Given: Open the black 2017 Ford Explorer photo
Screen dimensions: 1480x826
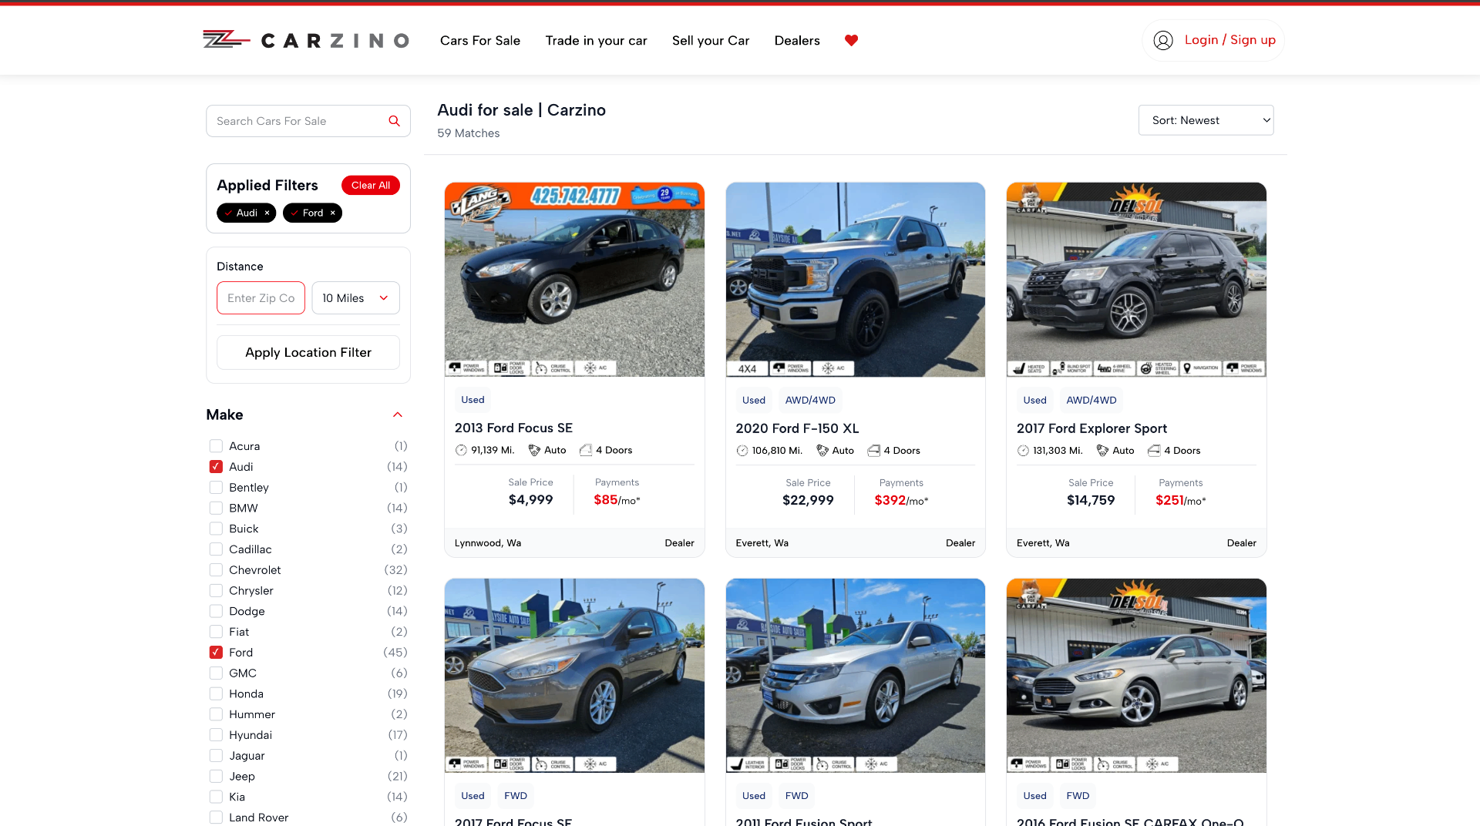Looking at the screenshot, I should click(x=1136, y=280).
